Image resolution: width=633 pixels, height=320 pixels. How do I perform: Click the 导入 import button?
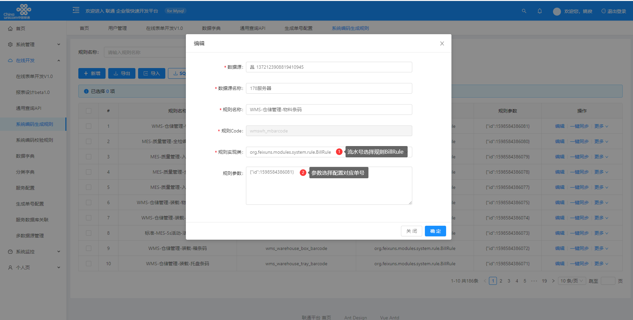(x=152, y=73)
